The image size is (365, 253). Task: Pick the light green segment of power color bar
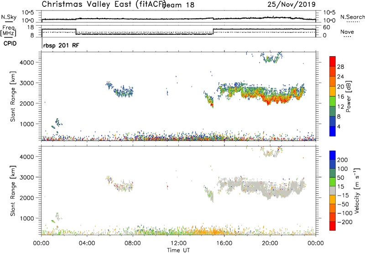(333, 101)
